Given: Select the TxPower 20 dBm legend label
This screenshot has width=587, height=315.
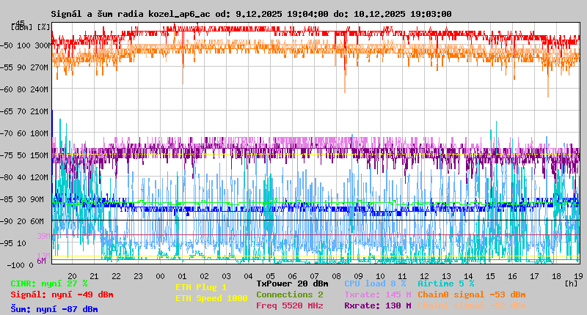Looking at the screenshot, I should tap(292, 283).
